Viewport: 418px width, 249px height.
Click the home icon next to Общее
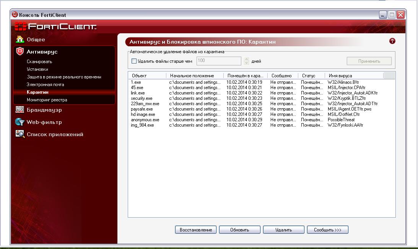tap(20, 39)
